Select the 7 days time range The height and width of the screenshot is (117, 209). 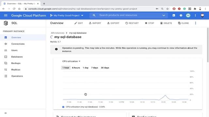(95, 68)
